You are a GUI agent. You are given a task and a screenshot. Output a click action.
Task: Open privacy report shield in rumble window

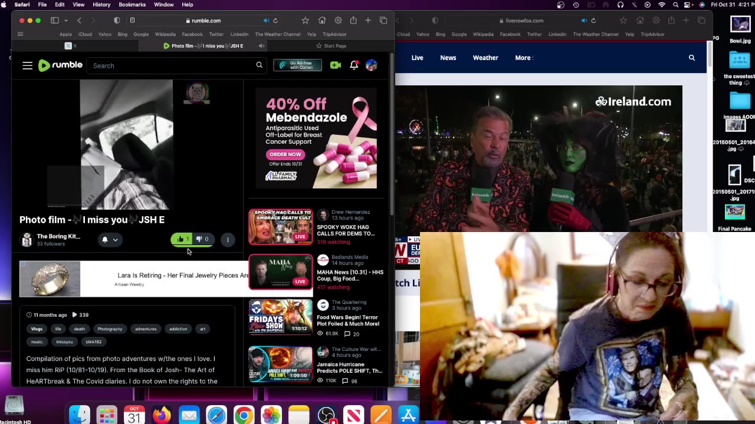(x=117, y=21)
